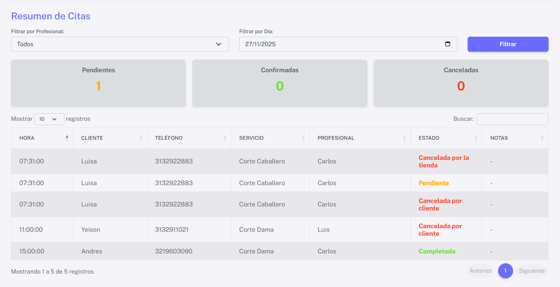Viewport: 560px width, 287px height.
Task: Click the Completada status for Andres
Action: point(437,251)
